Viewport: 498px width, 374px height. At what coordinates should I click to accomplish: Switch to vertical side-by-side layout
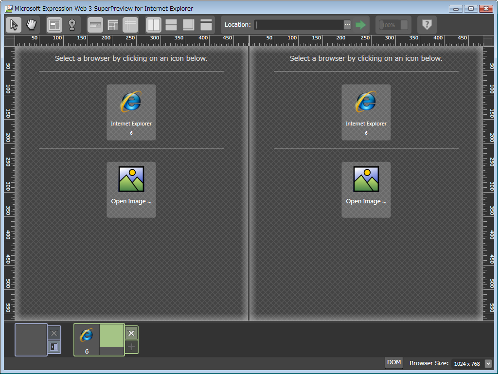pyautogui.click(x=154, y=25)
